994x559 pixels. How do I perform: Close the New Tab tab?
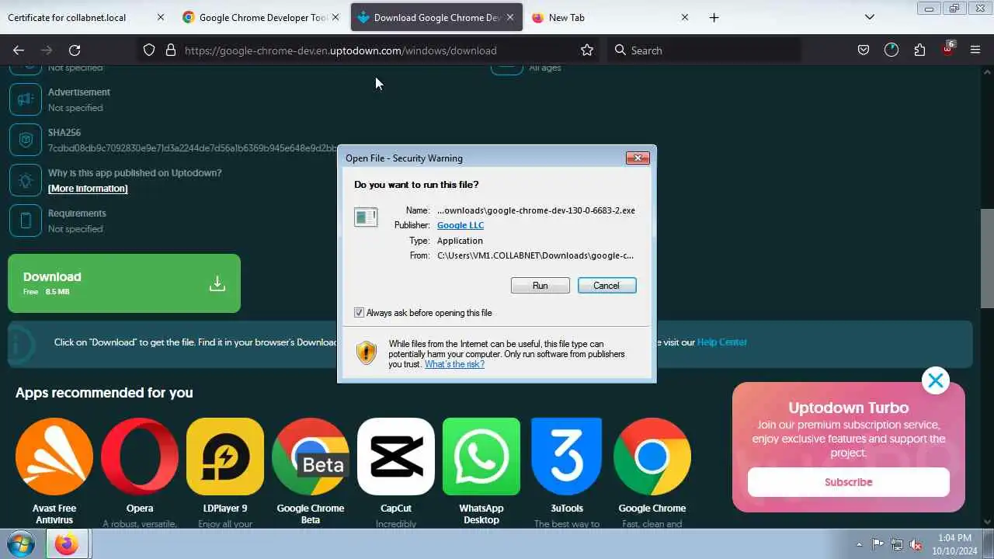[x=684, y=17]
